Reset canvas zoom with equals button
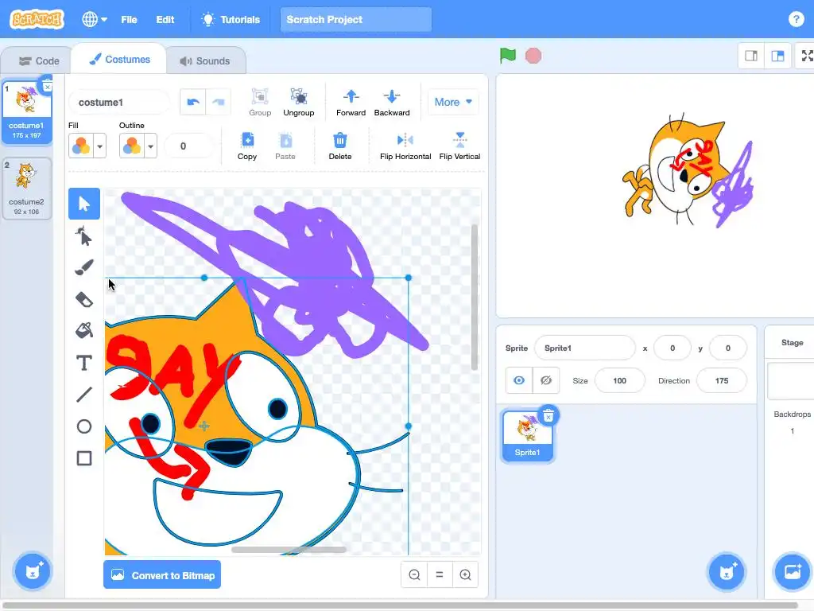Image resolution: width=814 pixels, height=611 pixels. coord(440,574)
